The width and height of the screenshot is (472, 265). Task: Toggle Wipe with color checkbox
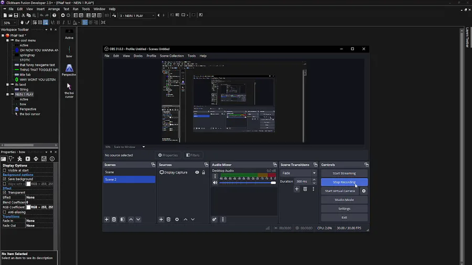5,184
